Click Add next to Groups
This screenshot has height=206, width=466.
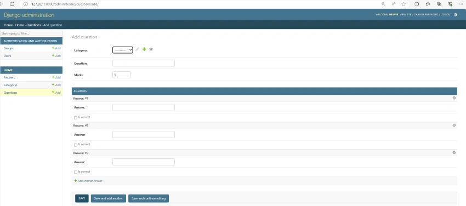coord(56,48)
